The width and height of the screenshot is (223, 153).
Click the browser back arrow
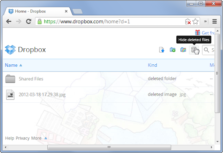click(9, 22)
